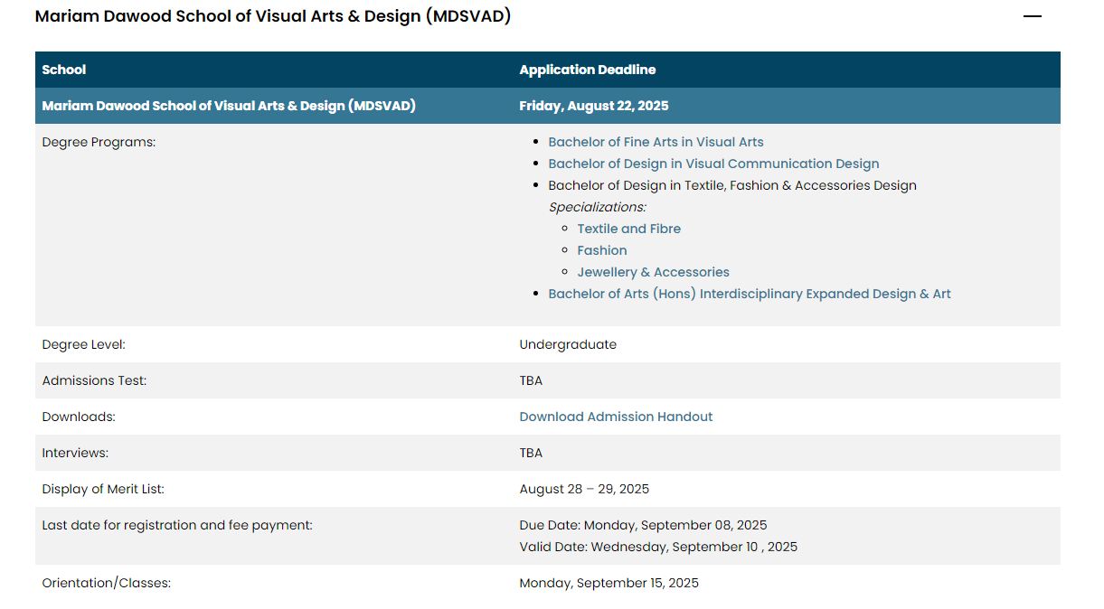This screenshot has width=1104, height=609.
Task: Open BA (Hons) Interdisciplinary Expanded Design & Art
Action: point(750,294)
